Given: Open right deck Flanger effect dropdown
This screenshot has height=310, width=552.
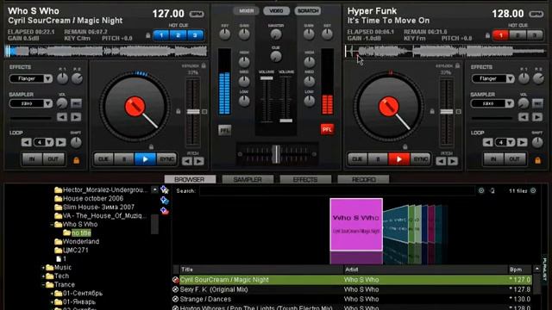Looking at the screenshot, I should pos(510,78).
